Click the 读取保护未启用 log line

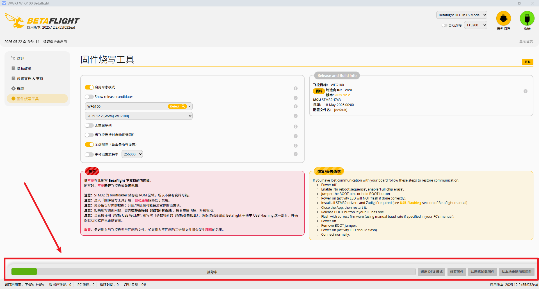coord(36,42)
